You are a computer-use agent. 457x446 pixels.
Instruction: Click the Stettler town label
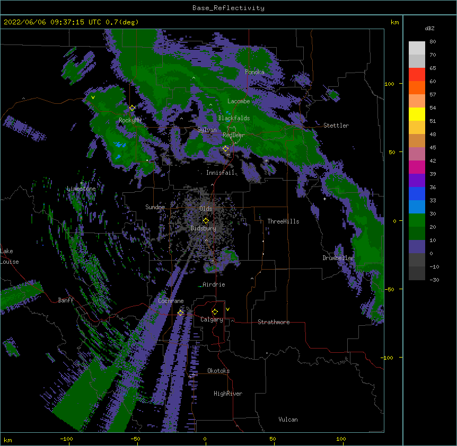(x=336, y=126)
